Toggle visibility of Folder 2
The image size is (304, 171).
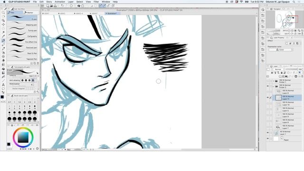268,86
